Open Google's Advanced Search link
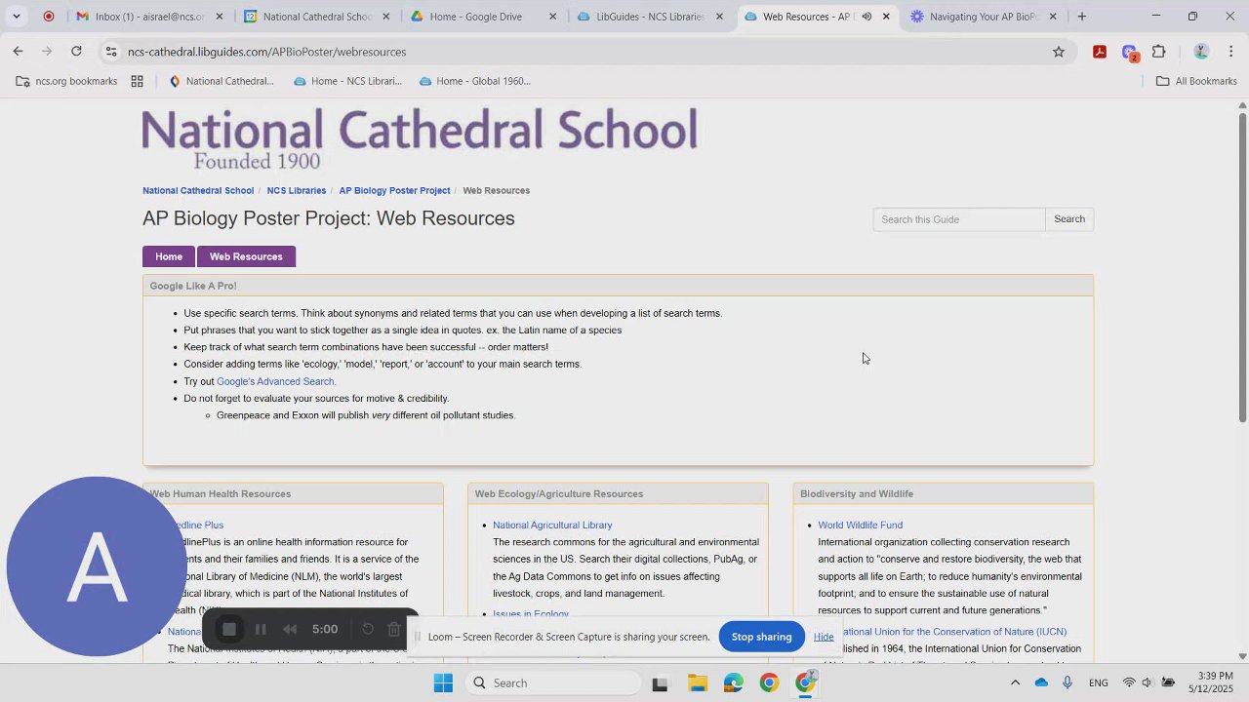The height and width of the screenshot is (702, 1249). click(x=276, y=381)
